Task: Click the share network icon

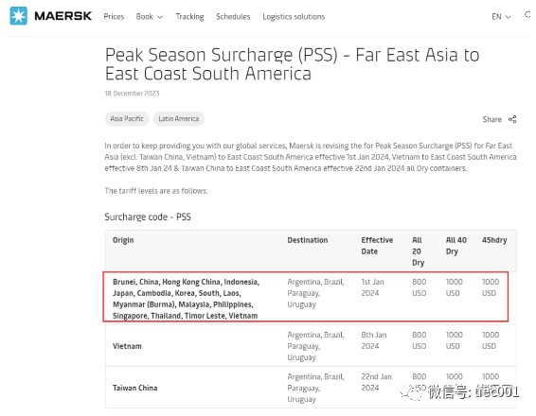Action: [x=512, y=119]
